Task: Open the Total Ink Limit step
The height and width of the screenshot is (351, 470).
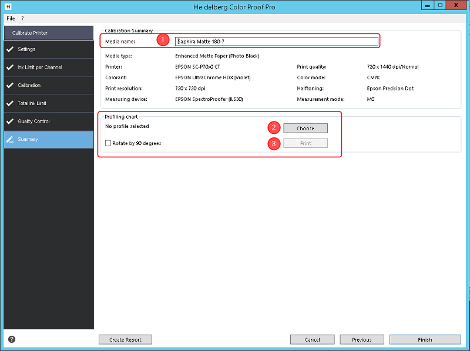Action: click(x=49, y=103)
